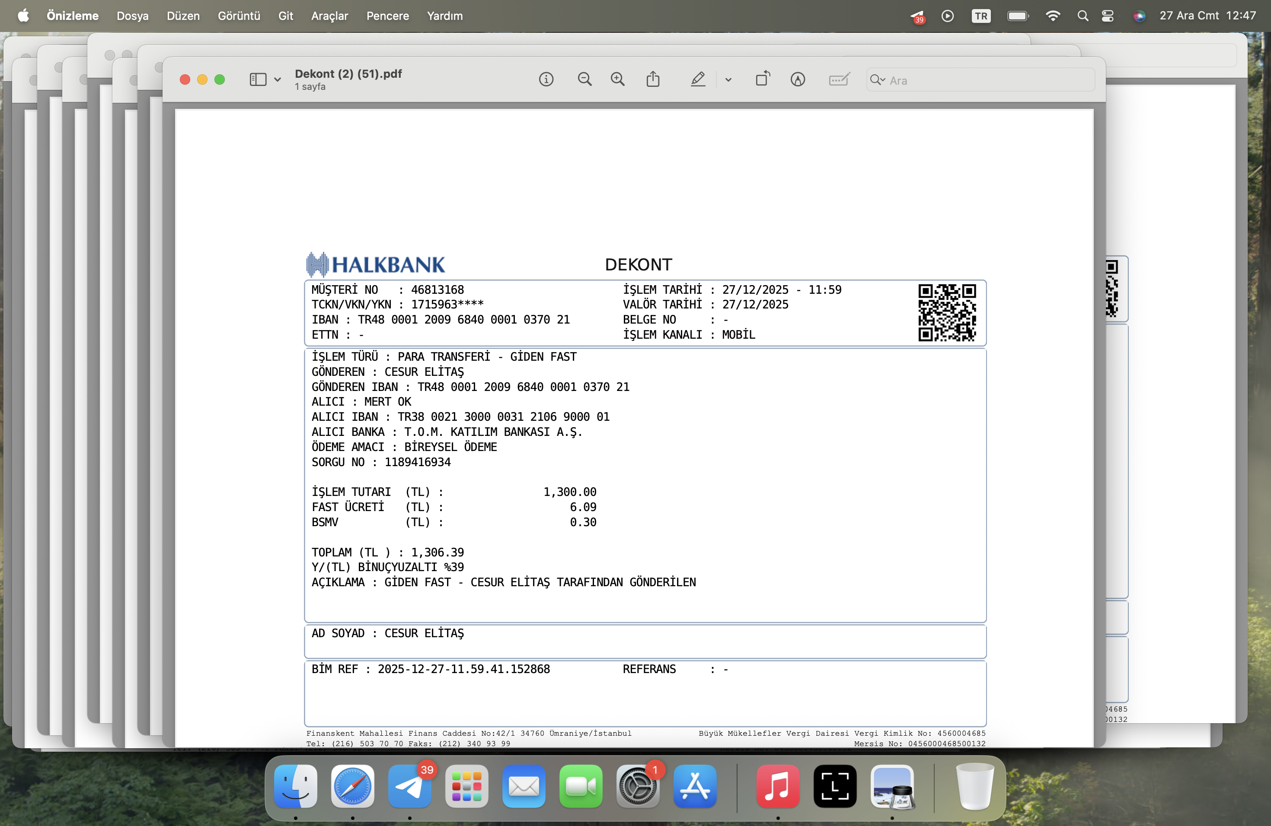Image resolution: width=1271 pixels, height=826 pixels.
Task: Click the BSMV tax value 0.30
Action: (x=583, y=522)
